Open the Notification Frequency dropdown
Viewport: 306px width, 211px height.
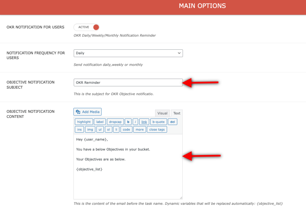point(128,53)
